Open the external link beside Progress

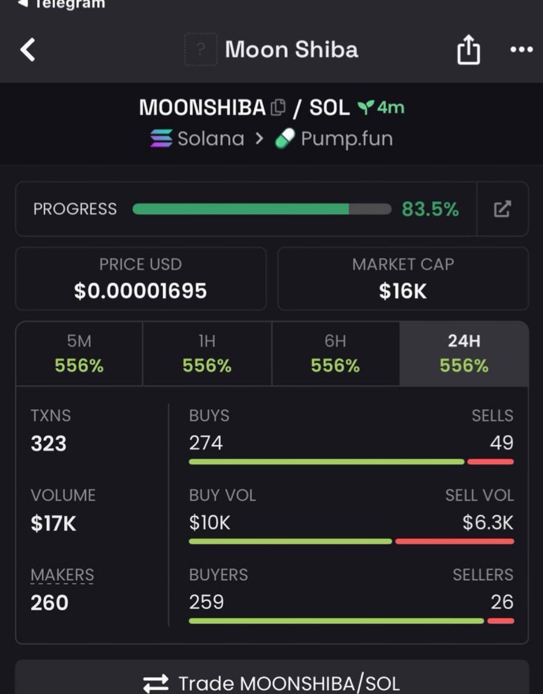pos(502,209)
